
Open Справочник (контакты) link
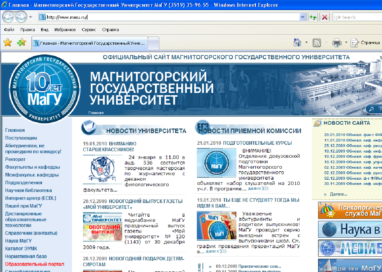coord(31,233)
